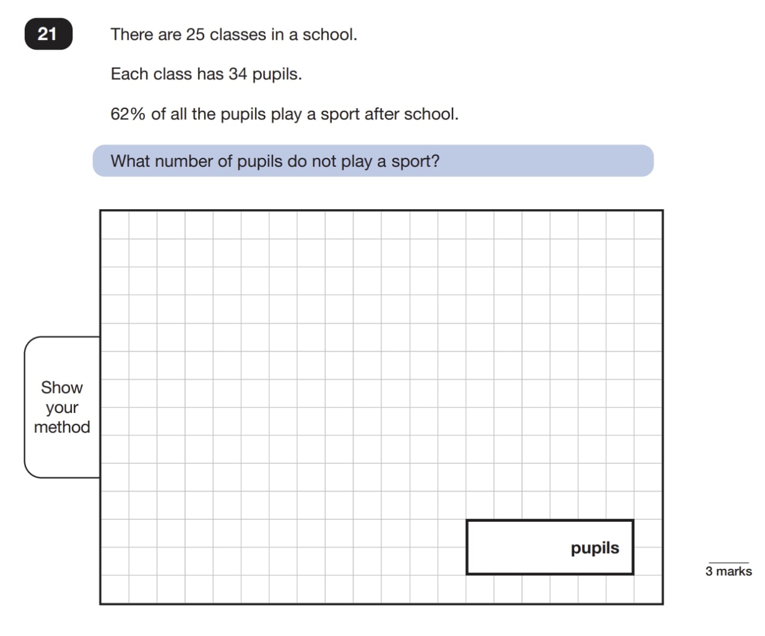The height and width of the screenshot is (636, 765).
Task: Click the top-left square of the working grid
Action: click(114, 224)
